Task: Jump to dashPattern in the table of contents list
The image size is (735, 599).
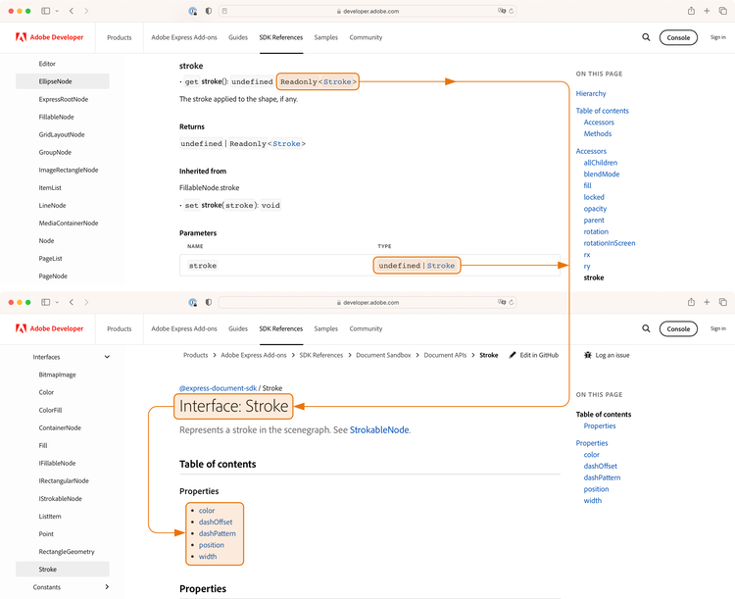Action: 217,533
